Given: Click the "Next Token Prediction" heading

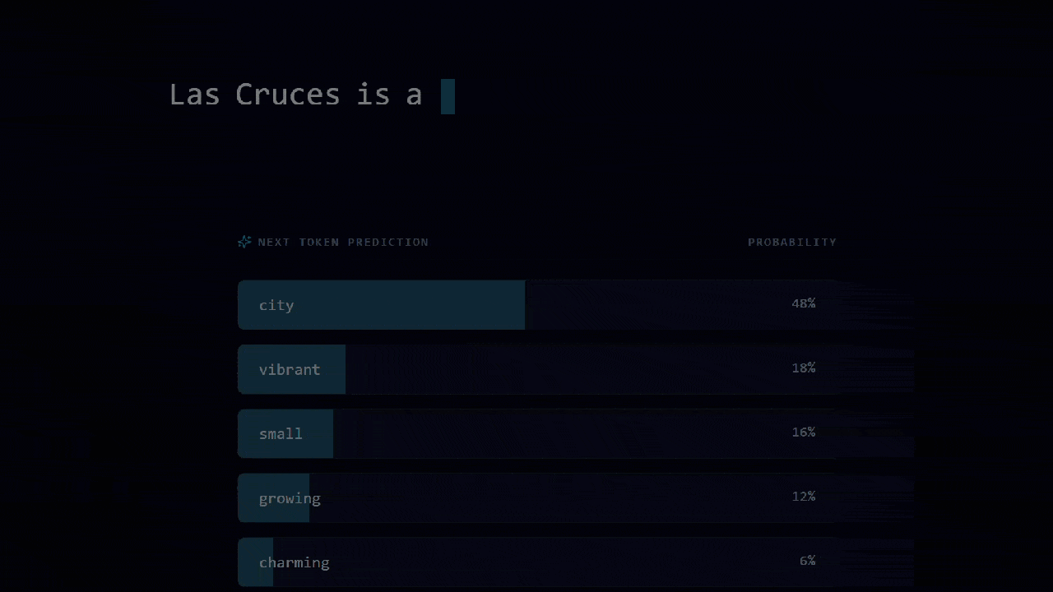Looking at the screenshot, I should pos(343,242).
